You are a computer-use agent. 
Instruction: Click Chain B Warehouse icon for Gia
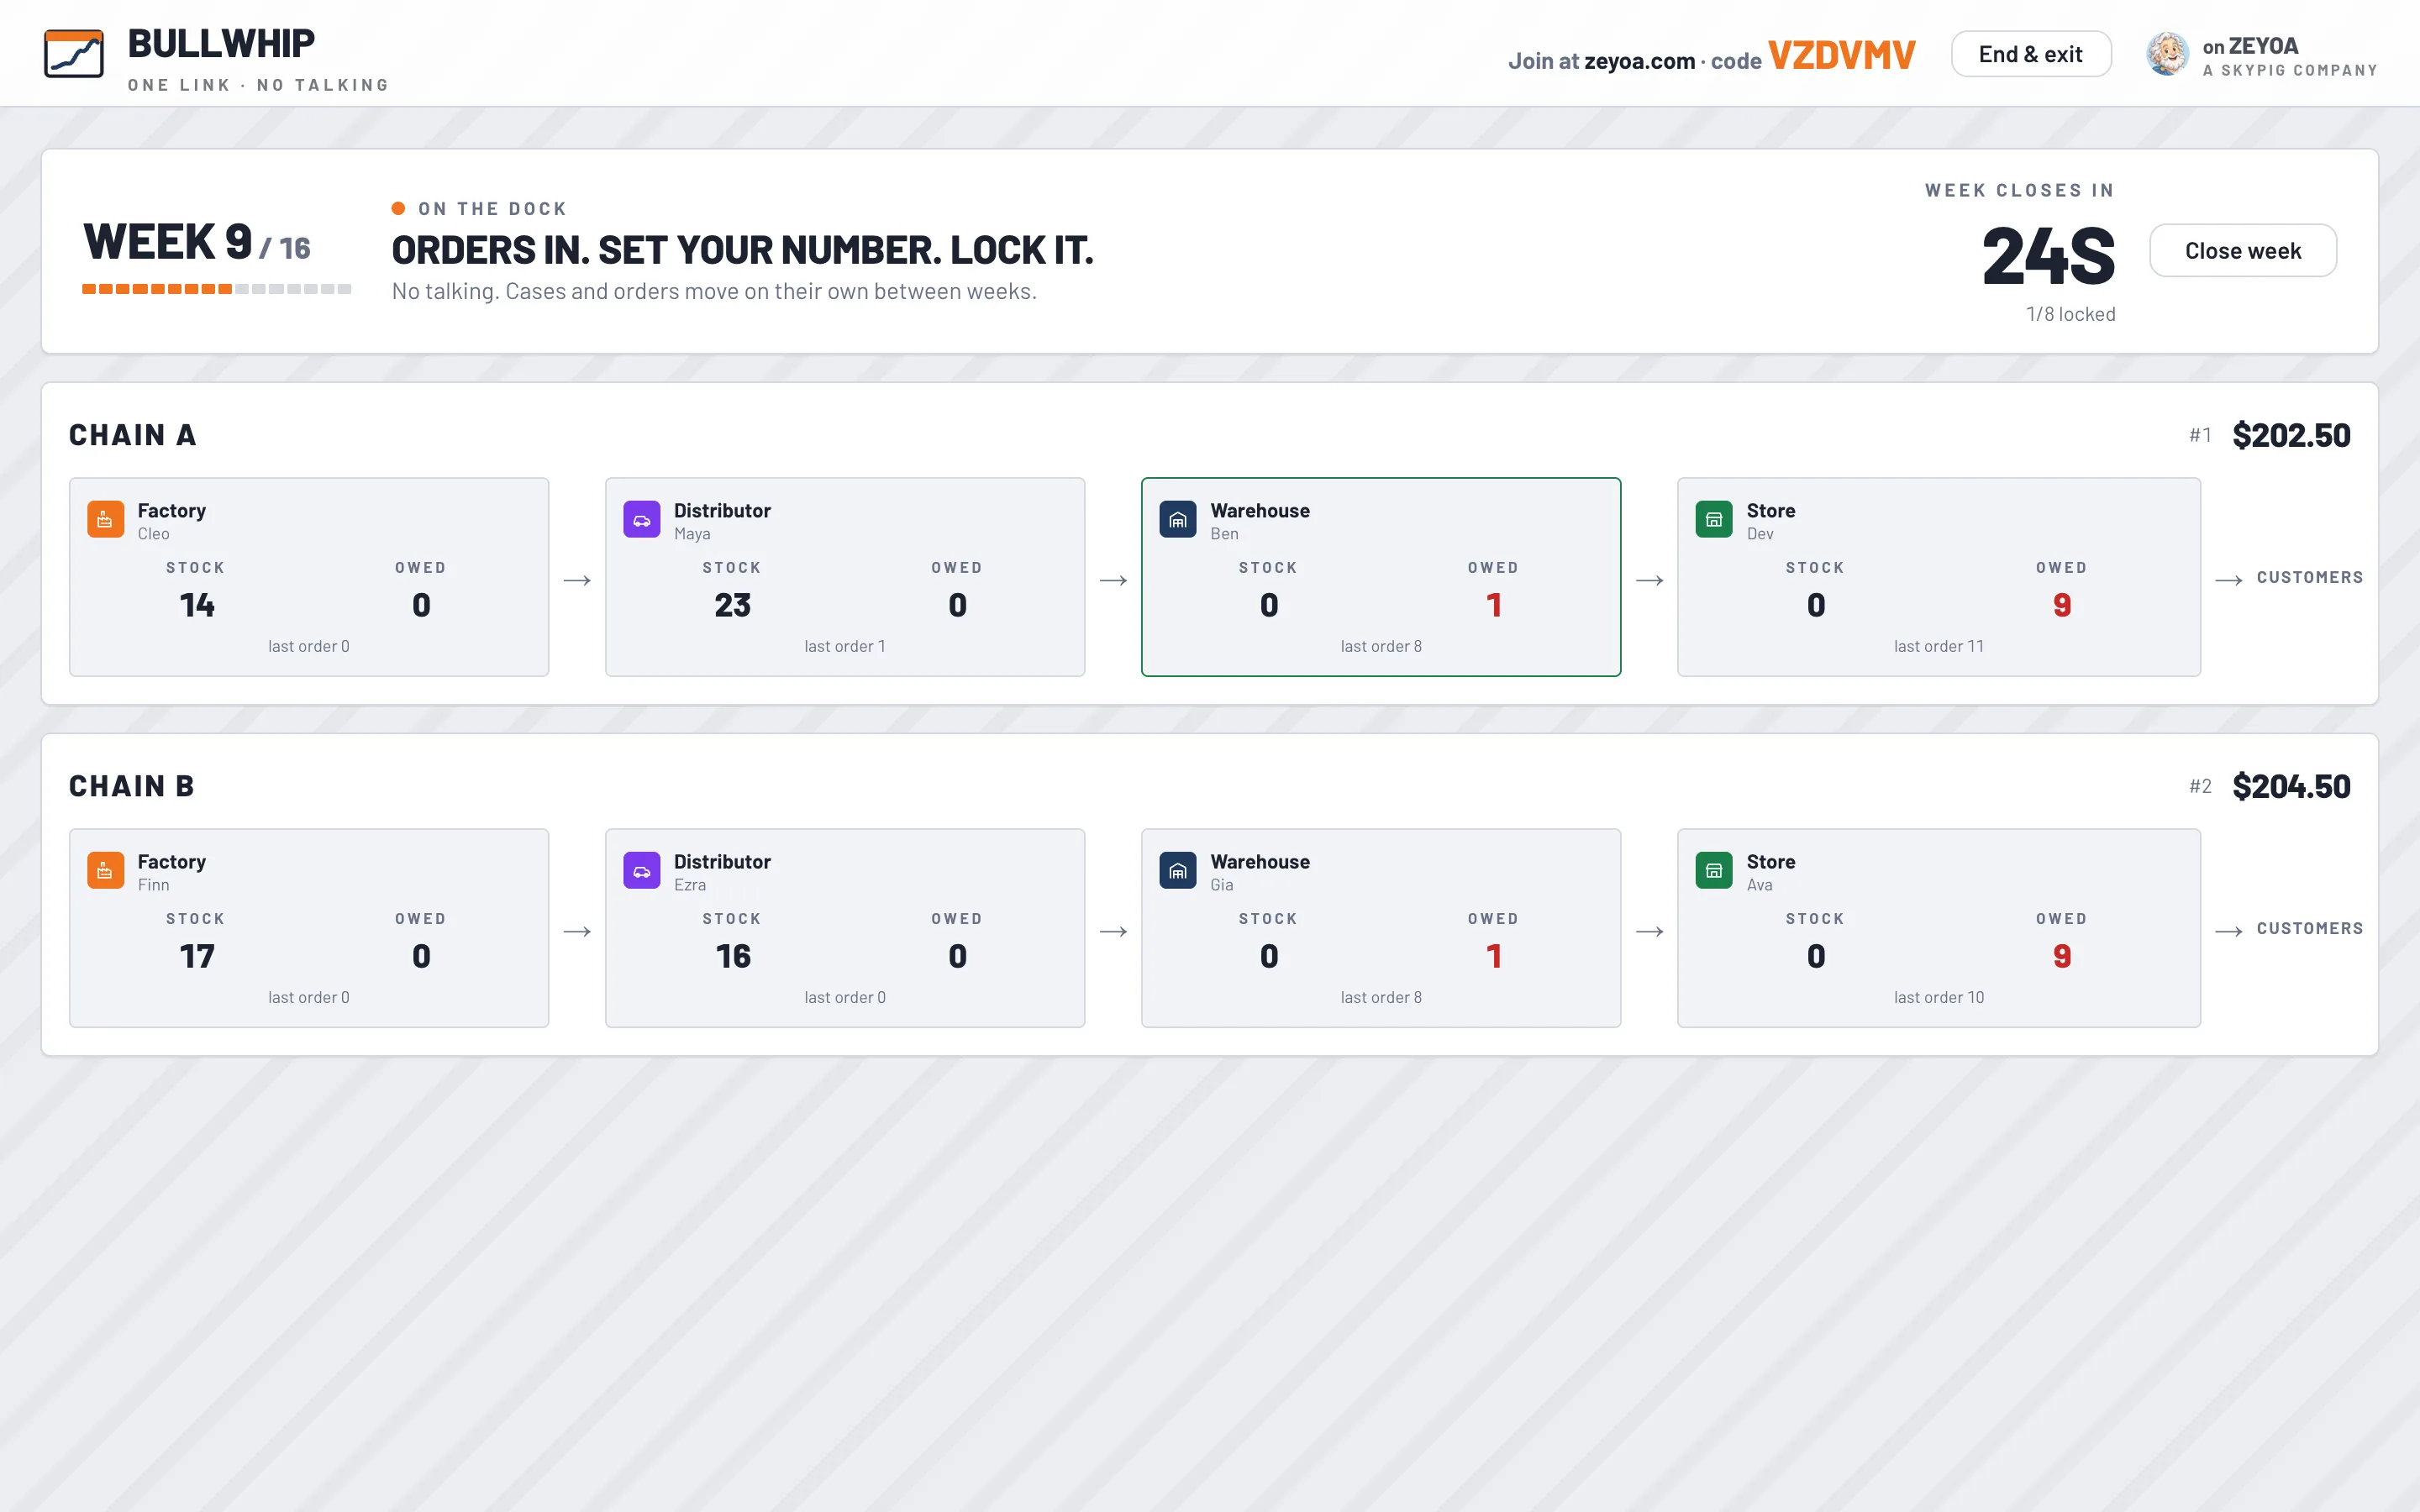(1178, 870)
